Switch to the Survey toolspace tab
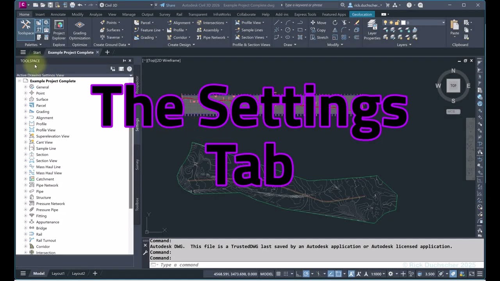 137,164
